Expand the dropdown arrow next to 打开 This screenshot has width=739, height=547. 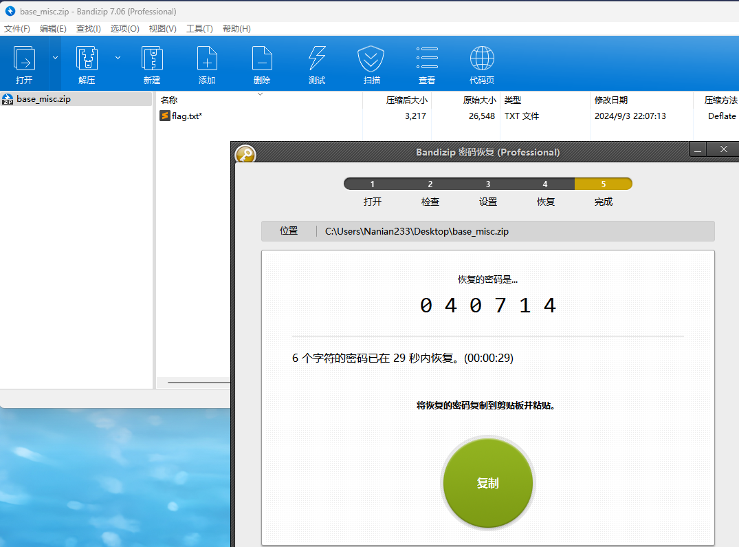pos(55,58)
